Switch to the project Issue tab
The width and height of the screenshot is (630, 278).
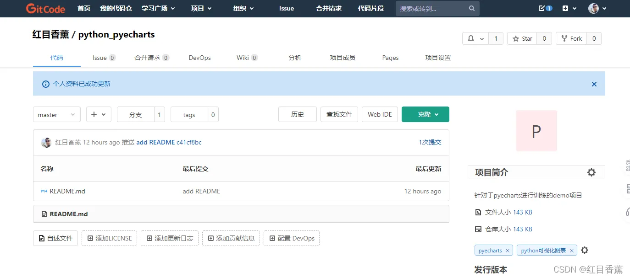pyautogui.click(x=104, y=58)
